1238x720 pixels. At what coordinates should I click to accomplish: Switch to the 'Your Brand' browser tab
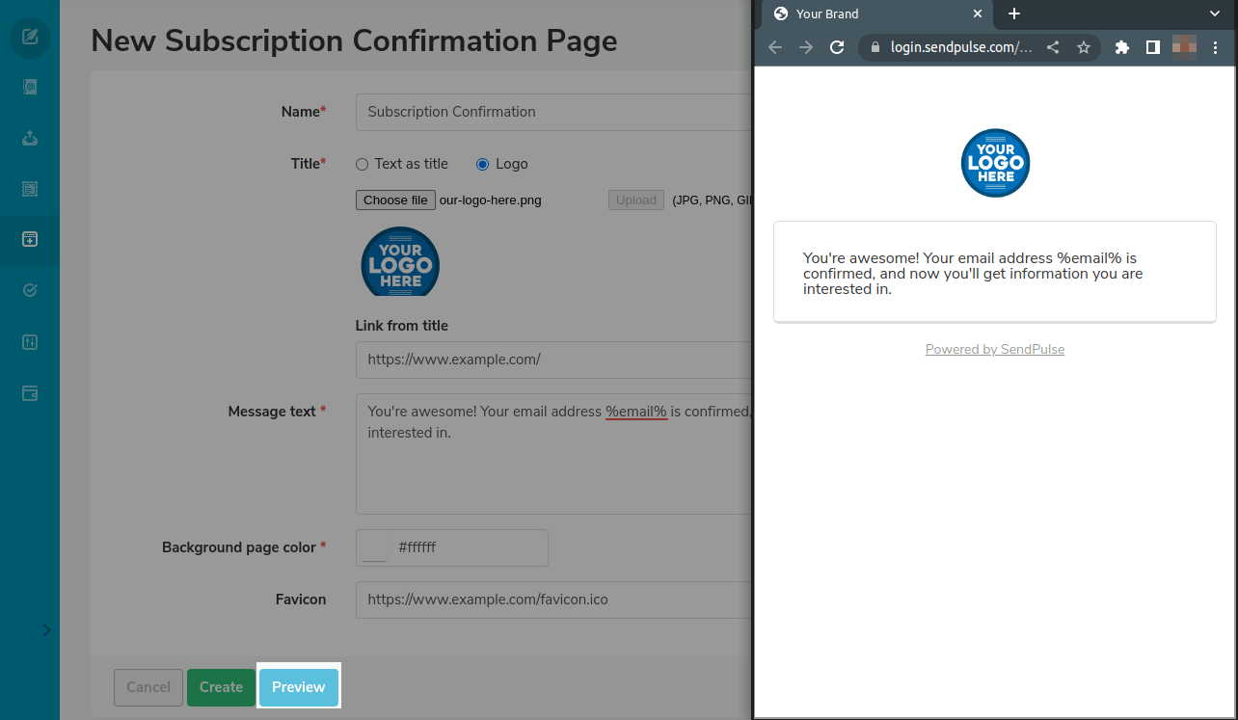pyautogui.click(x=868, y=13)
